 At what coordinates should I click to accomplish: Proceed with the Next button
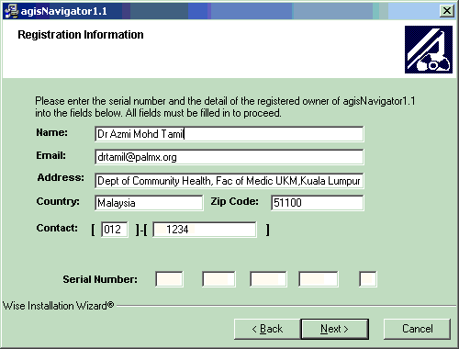334,329
